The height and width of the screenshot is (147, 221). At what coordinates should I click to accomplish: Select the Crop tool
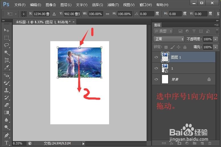click(x=6, y=60)
